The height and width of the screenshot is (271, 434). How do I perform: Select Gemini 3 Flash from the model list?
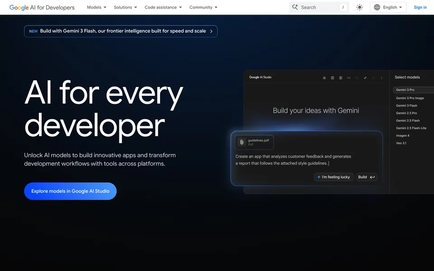[x=406, y=105]
